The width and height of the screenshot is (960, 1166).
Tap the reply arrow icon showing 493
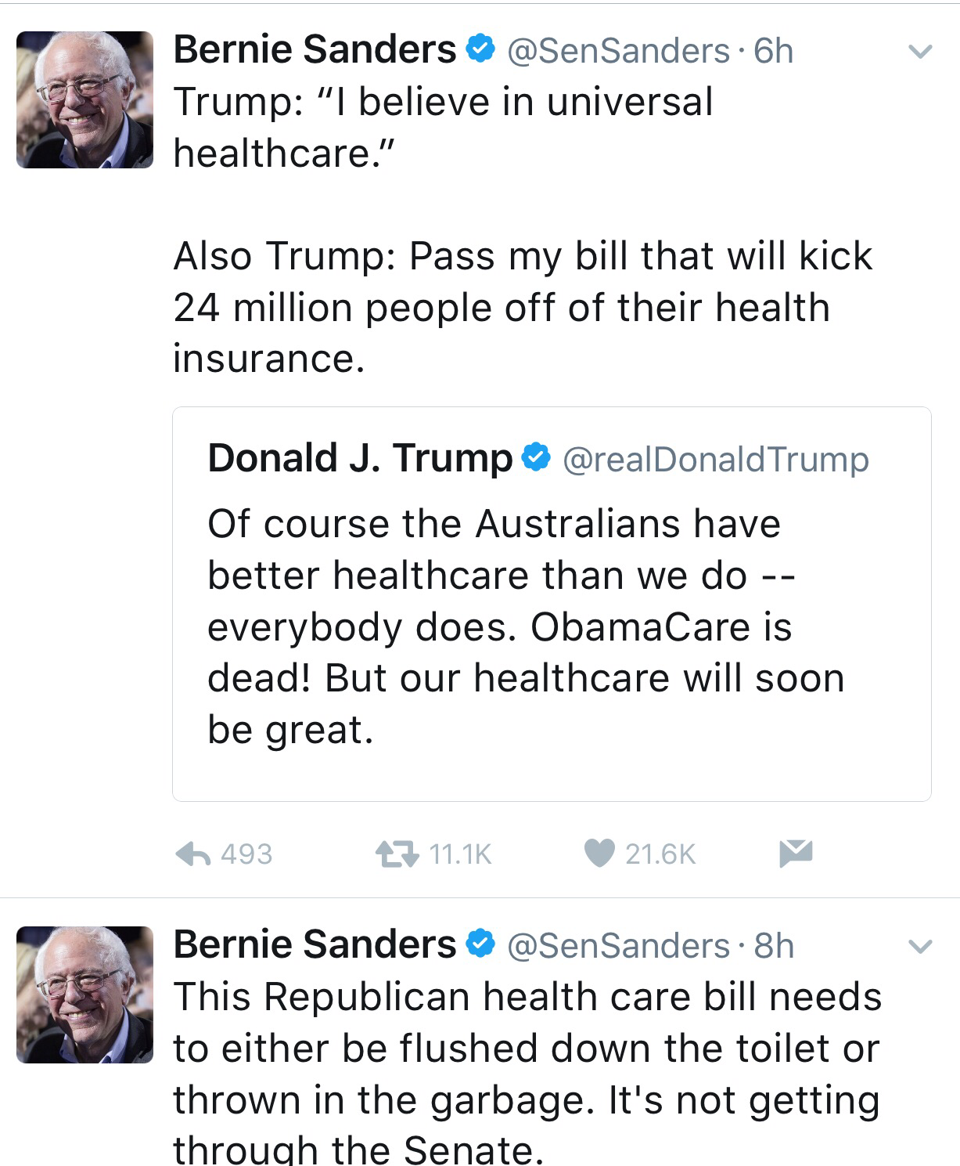click(193, 854)
